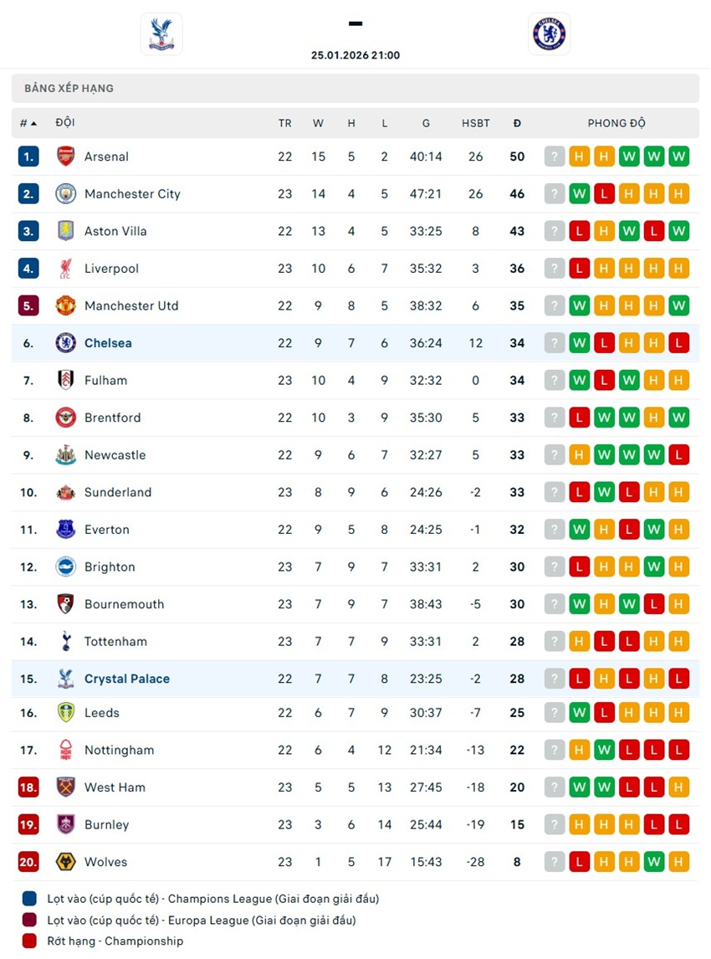Viewport: 711px width, 959px height.
Task: Click the Crystal Palace crest in header
Action: click(x=161, y=34)
